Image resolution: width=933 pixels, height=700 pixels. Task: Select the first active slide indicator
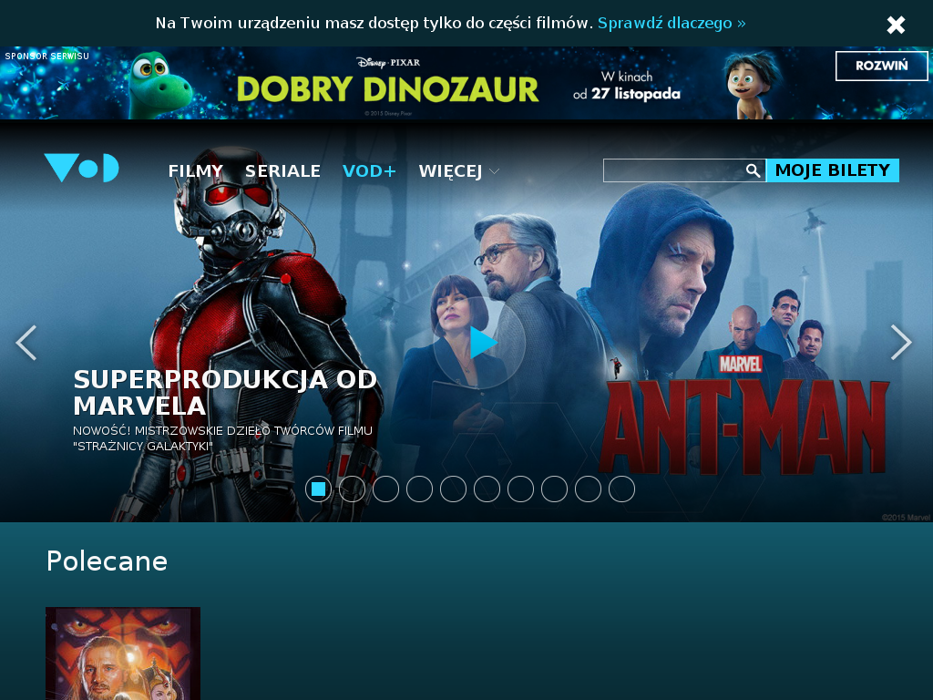pyautogui.click(x=318, y=489)
